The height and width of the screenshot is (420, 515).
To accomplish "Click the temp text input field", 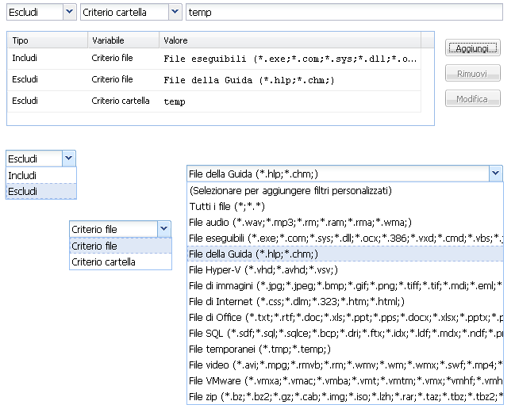I will [x=343, y=13].
